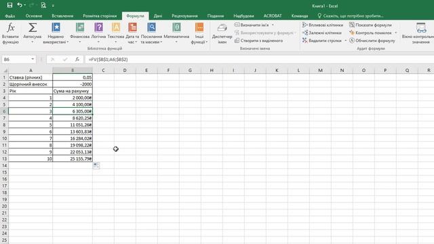Expand the Видалити стрілки dropdown arrow

pyautogui.click(x=345, y=41)
